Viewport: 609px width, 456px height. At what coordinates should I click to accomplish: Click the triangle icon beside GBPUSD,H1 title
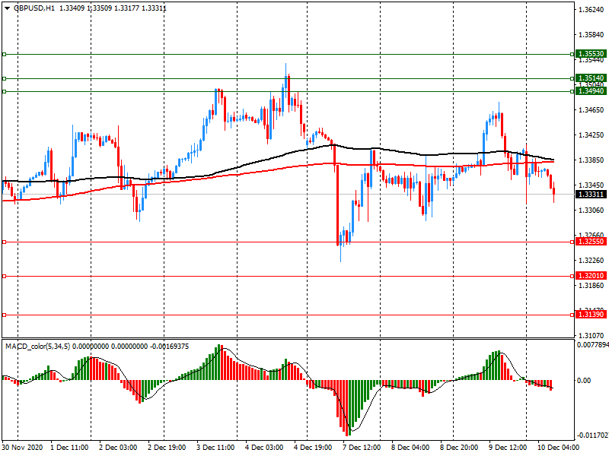pyautogui.click(x=7, y=8)
